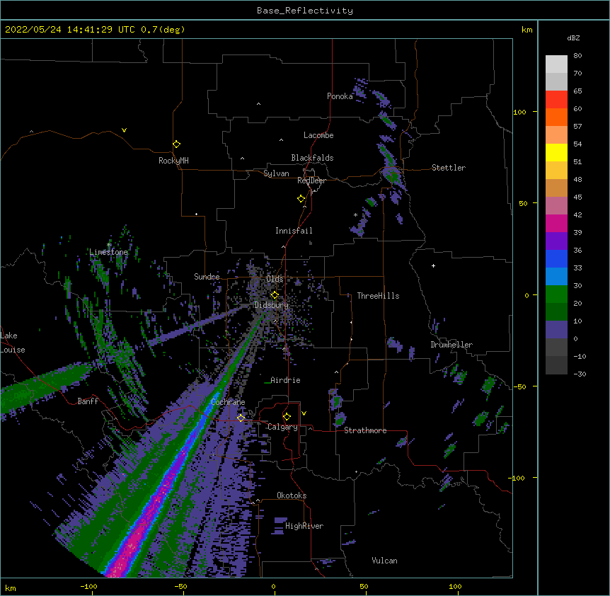Click the RedDeer city label

(x=311, y=180)
